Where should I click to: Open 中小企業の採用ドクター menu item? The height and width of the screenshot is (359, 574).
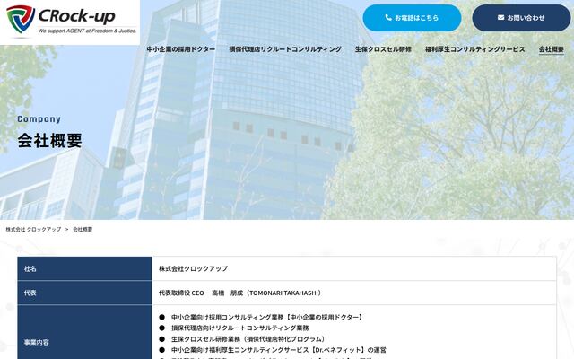click(x=181, y=49)
